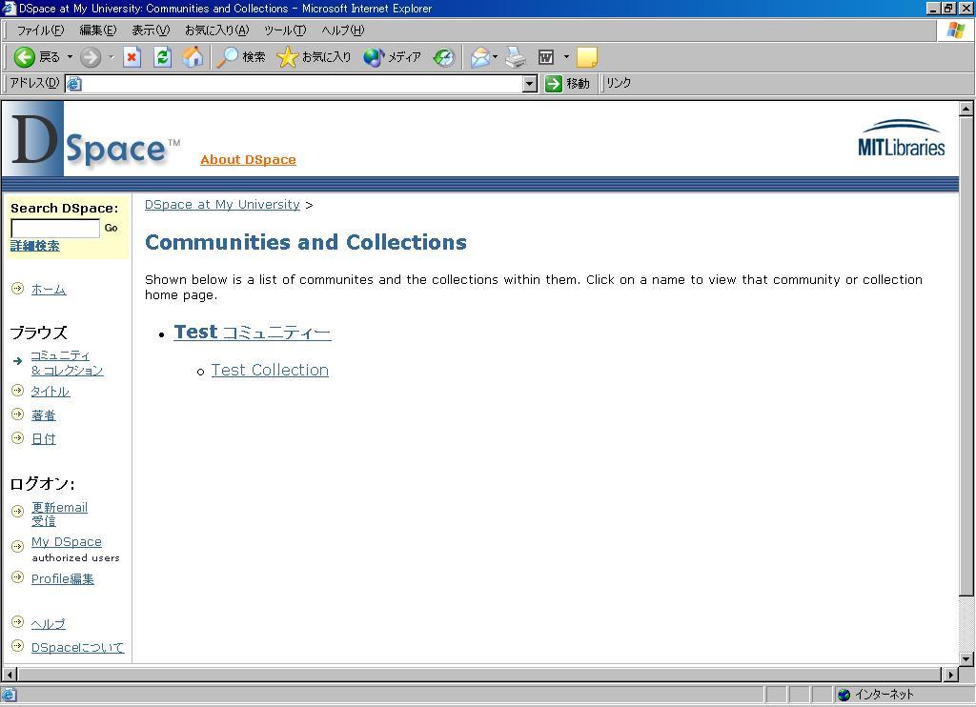This screenshot has width=976, height=707.
Task: Click the green Go arrow icon
Action: [x=554, y=84]
